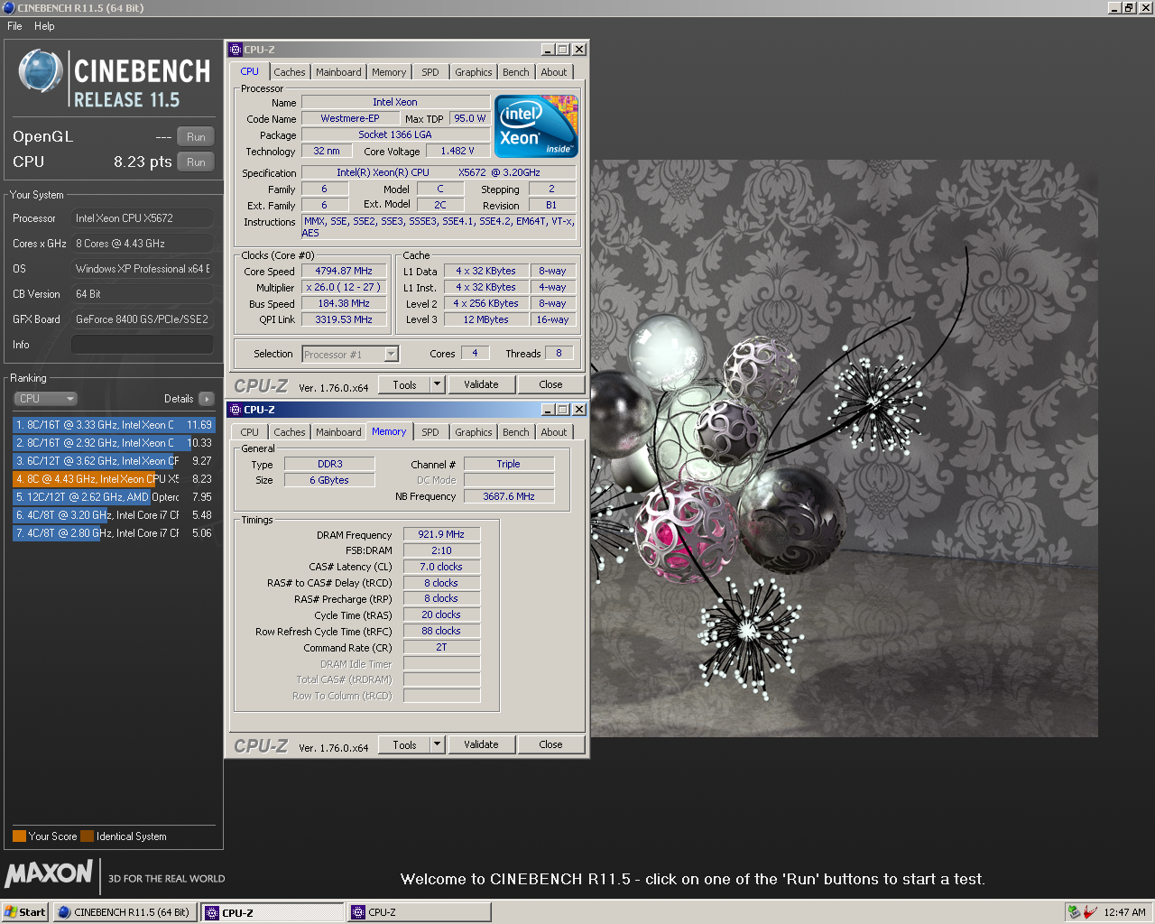The height and width of the screenshot is (924, 1155).
Task: Switch to the Graphics tab in lower CPU-Z
Action: point(474,432)
